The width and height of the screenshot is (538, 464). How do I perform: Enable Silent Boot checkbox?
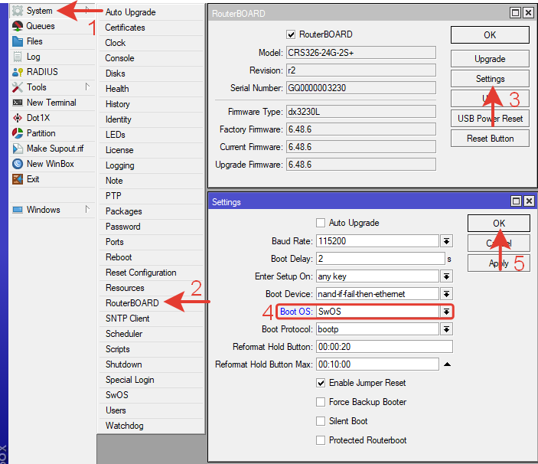[x=321, y=421]
